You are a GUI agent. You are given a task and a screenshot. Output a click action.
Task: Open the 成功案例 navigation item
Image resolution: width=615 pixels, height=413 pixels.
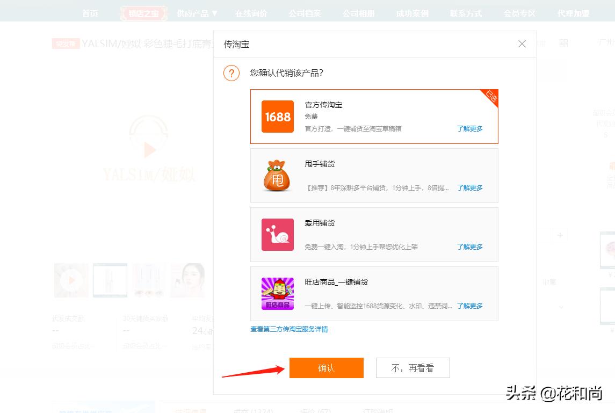pos(412,13)
